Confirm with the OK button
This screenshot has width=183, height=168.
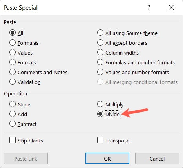[107, 159]
